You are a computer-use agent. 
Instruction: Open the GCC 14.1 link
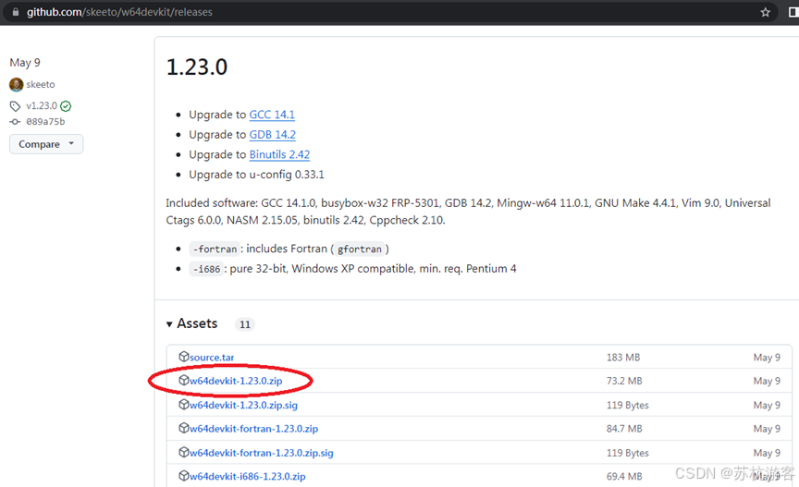(272, 115)
